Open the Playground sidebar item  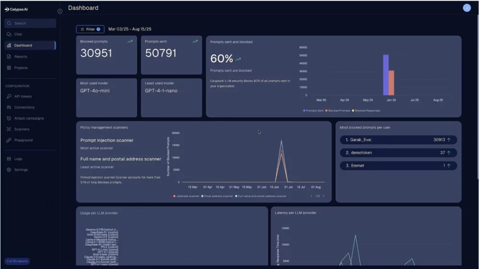click(23, 140)
